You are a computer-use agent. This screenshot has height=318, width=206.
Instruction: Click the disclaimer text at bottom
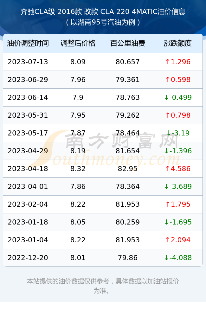click(x=103, y=286)
